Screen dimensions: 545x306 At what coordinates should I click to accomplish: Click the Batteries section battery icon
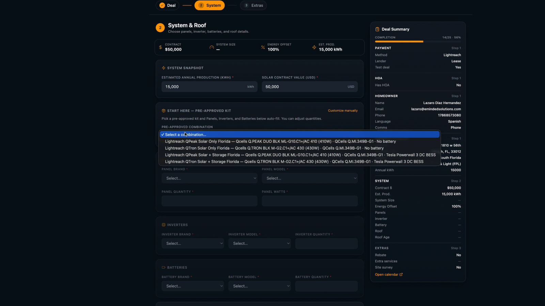[x=163, y=268]
